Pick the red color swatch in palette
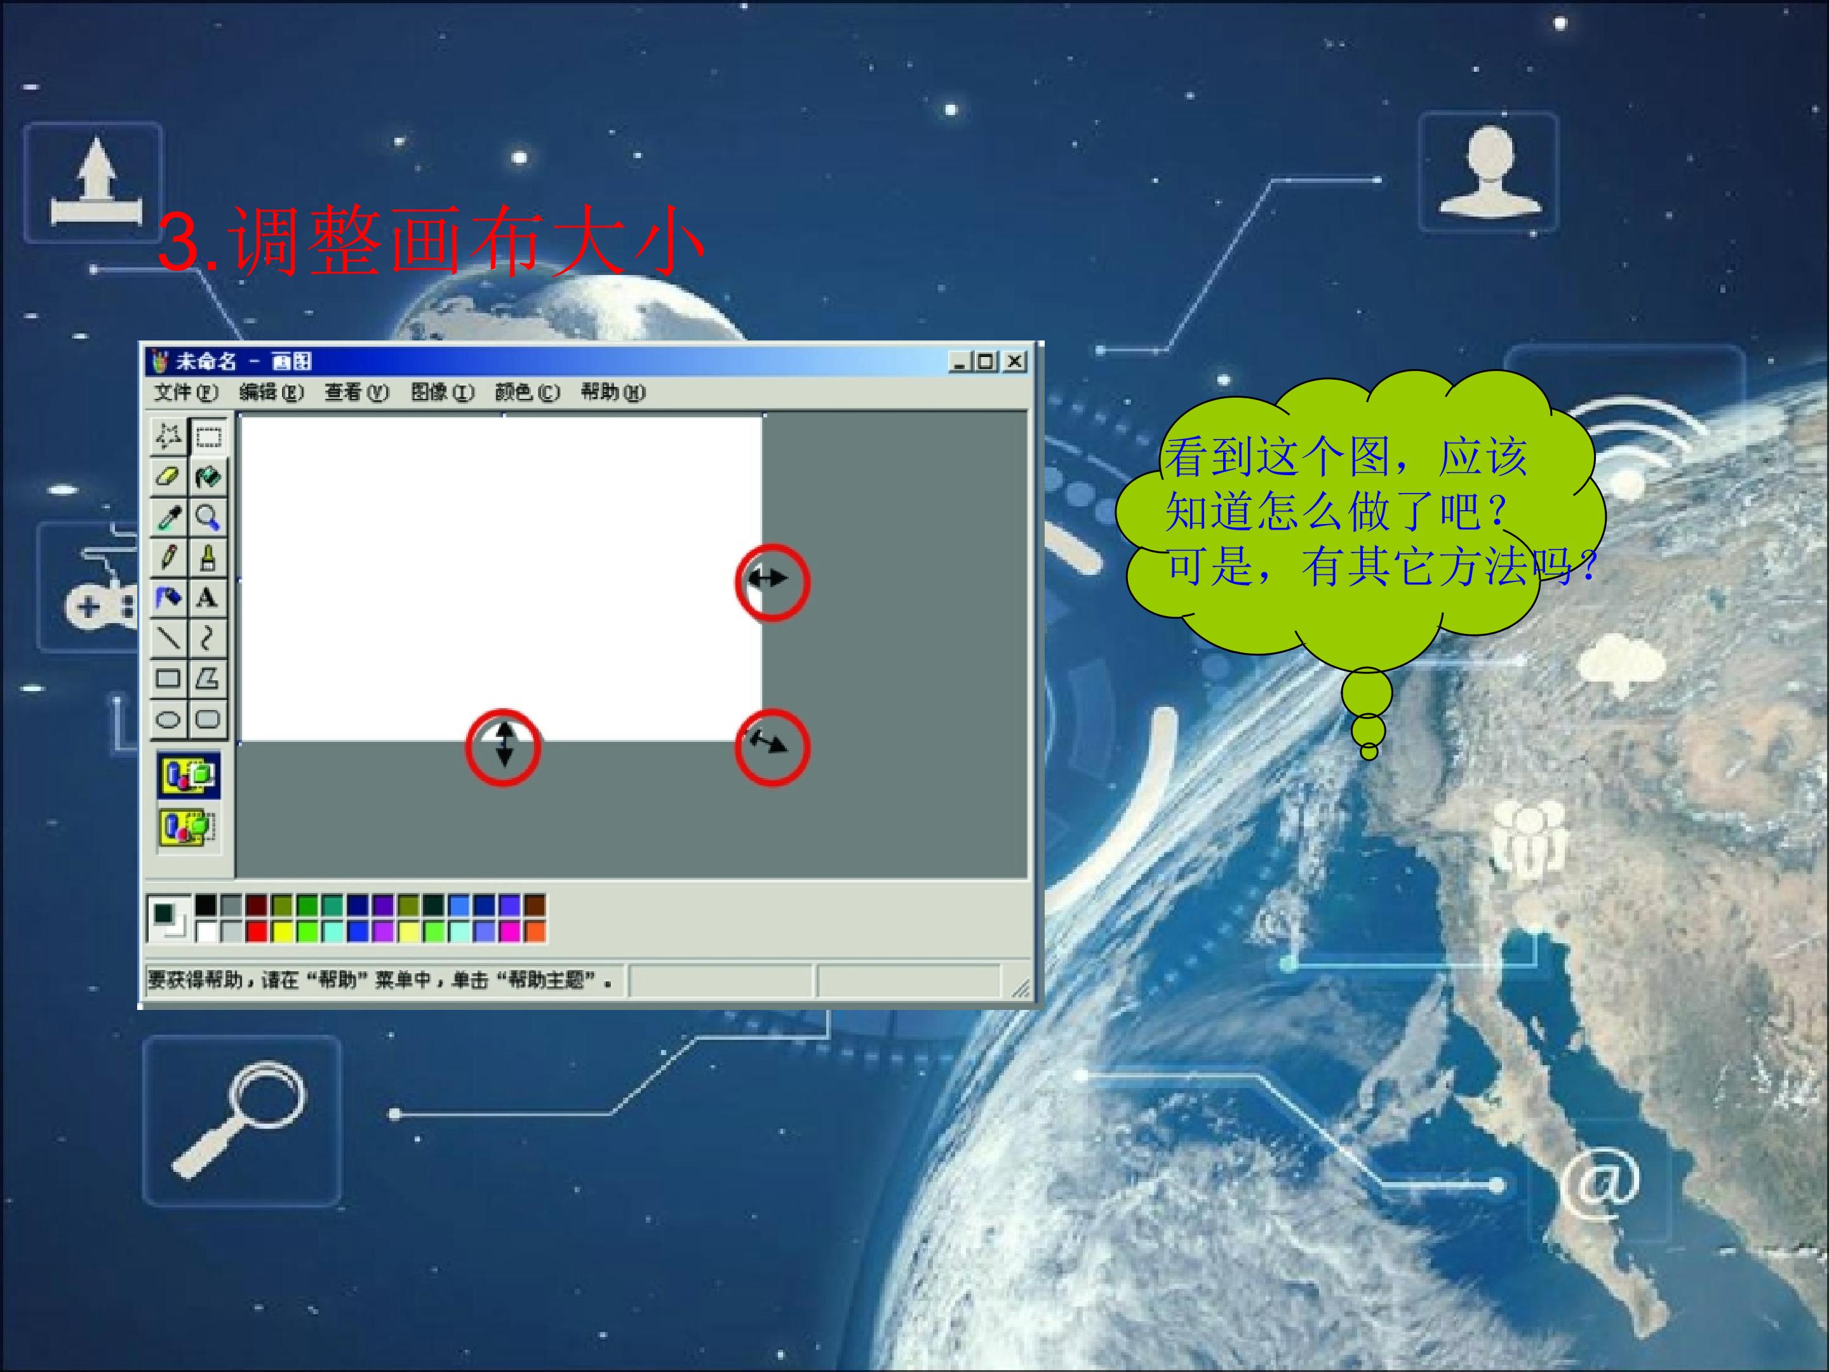 [257, 932]
